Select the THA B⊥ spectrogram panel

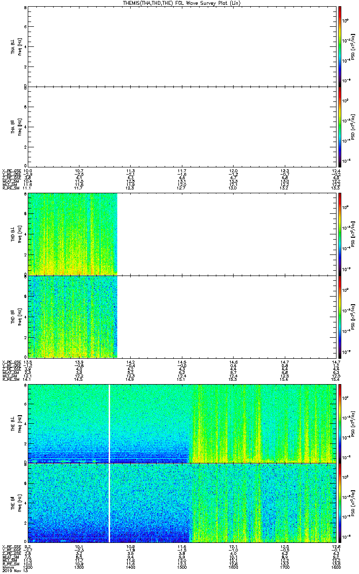coord(181,46)
